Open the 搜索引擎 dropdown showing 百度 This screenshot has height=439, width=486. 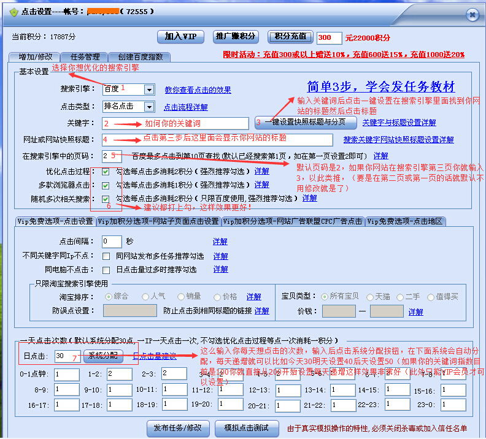tap(148, 90)
